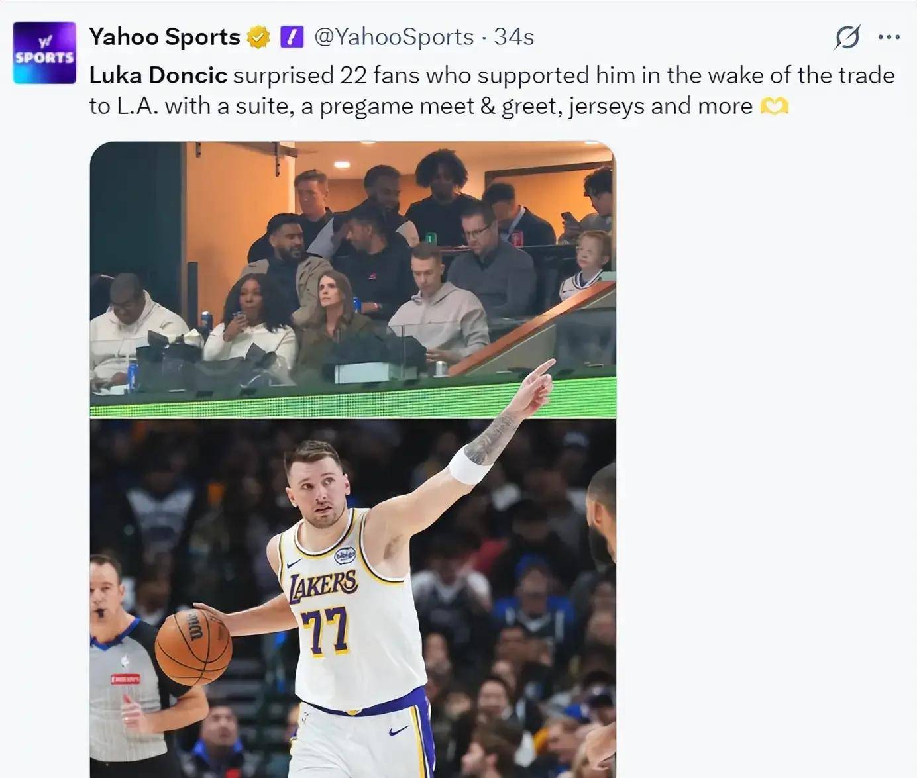The width and height of the screenshot is (917, 778).
Task: Click the Lakers logo on the jersey
Action: tap(323, 585)
